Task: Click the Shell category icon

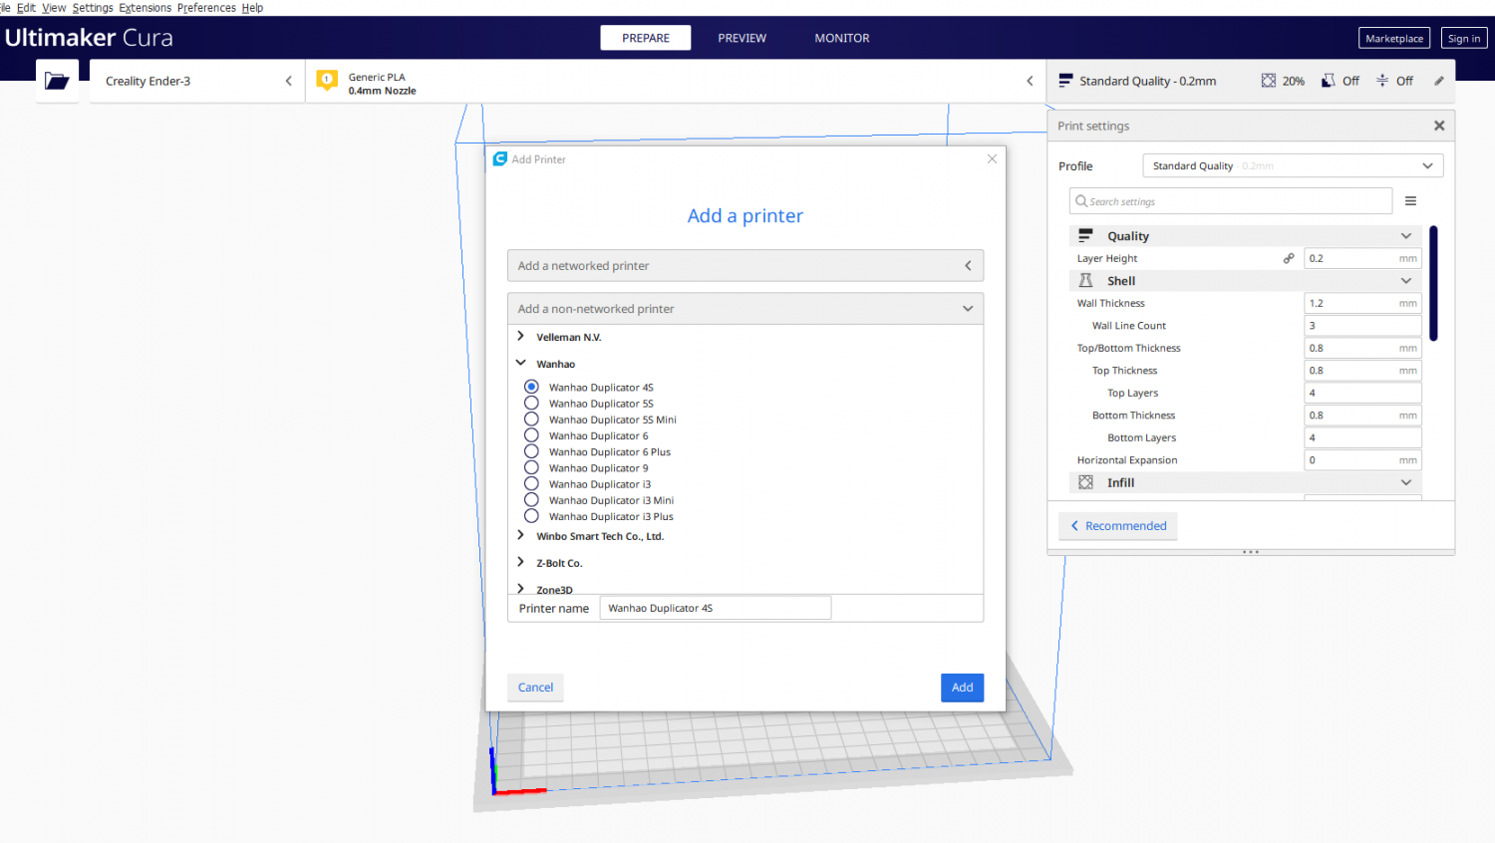Action: (x=1085, y=281)
